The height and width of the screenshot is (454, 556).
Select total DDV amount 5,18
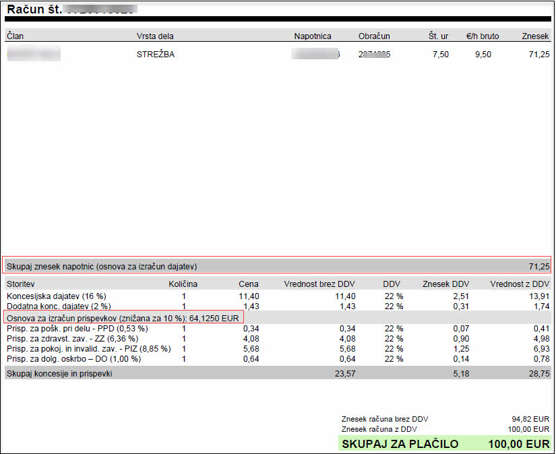click(461, 374)
